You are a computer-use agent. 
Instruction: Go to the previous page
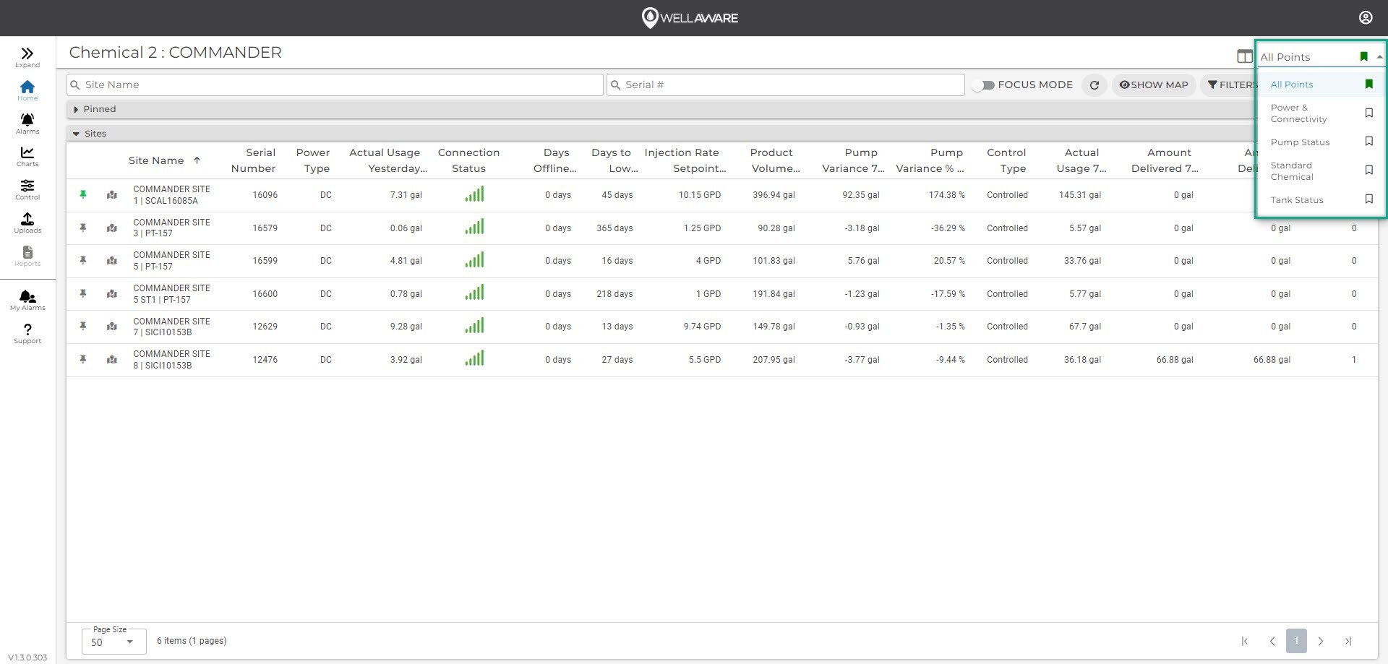(1272, 641)
